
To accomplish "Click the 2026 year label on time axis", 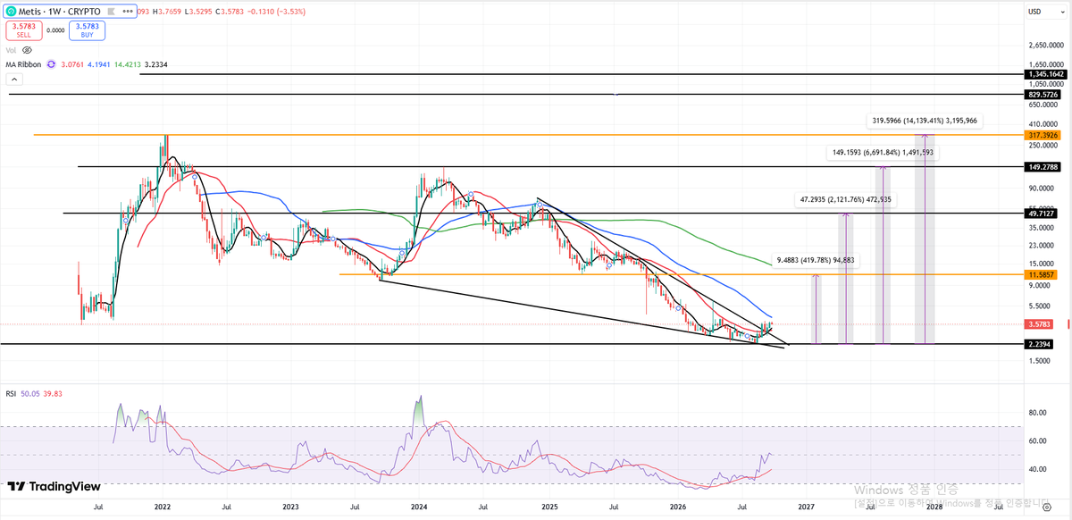I will pyautogui.click(x=678, y=506).
